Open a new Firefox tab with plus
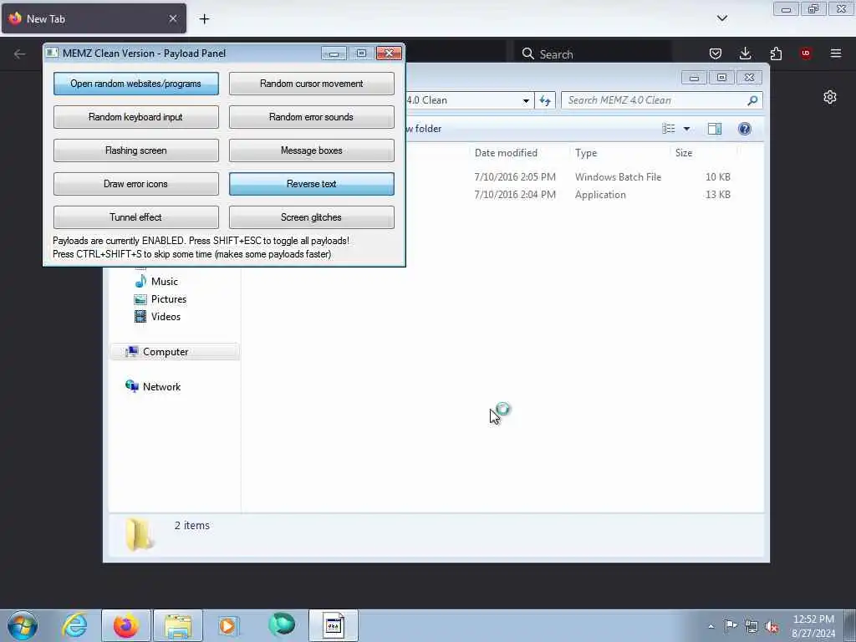The width and height of the screenshot is (856, 642). [204, 19]
